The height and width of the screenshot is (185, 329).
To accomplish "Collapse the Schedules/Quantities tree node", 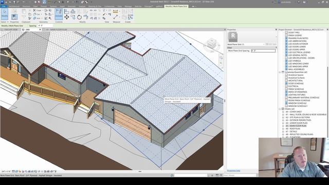I will (280, 72).
